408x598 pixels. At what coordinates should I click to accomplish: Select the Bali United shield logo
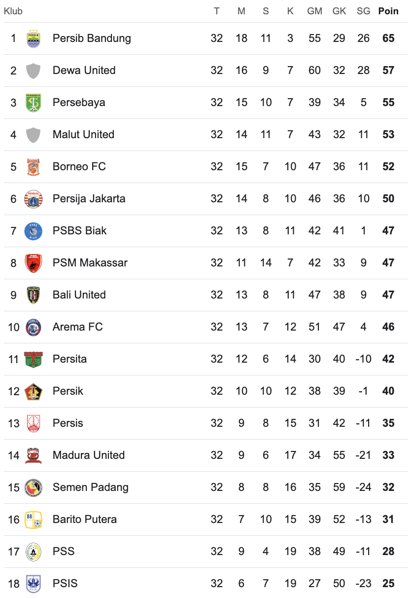point(33,295)
